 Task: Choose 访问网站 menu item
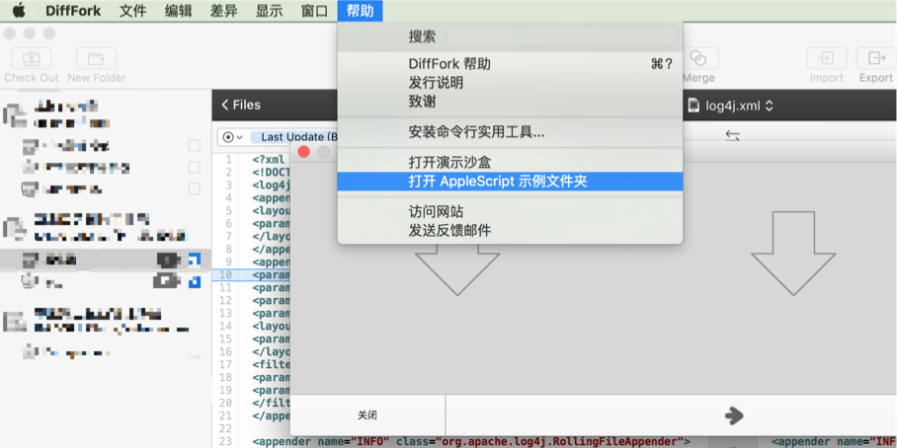(510, 212)
